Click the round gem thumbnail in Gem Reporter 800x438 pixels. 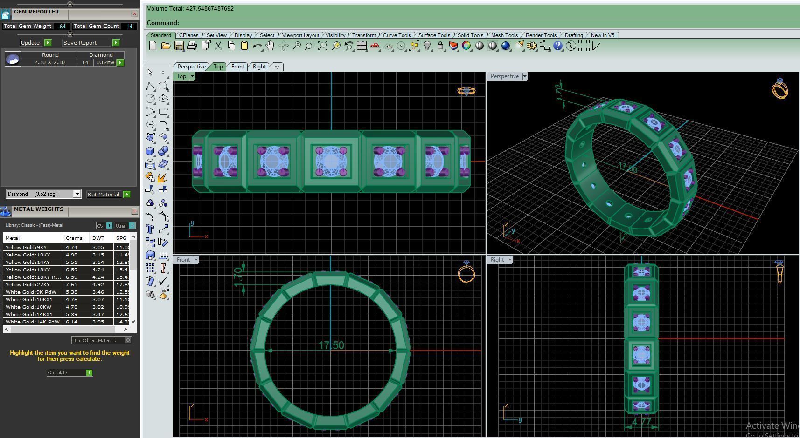point(13,59)
